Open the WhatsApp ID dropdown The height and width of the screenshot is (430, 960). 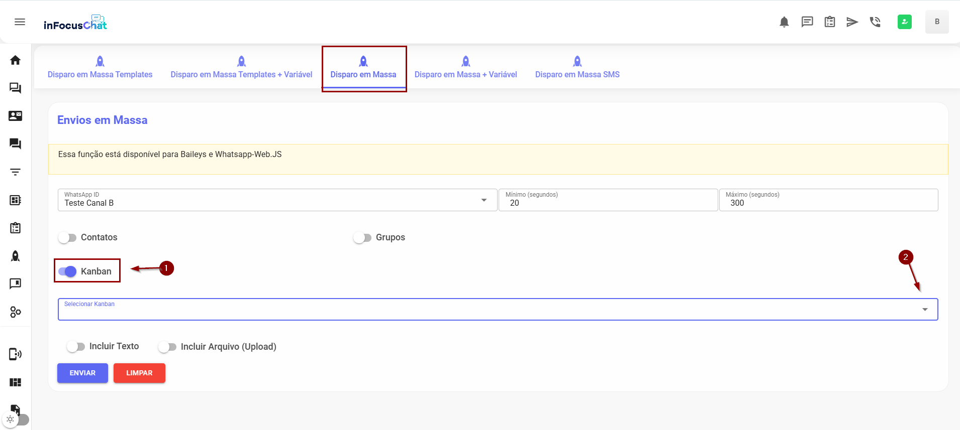(x=277, y=200)
